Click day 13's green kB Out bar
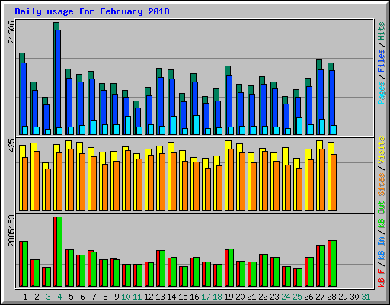Screen dimensions: 390x305 pos(162,268)
